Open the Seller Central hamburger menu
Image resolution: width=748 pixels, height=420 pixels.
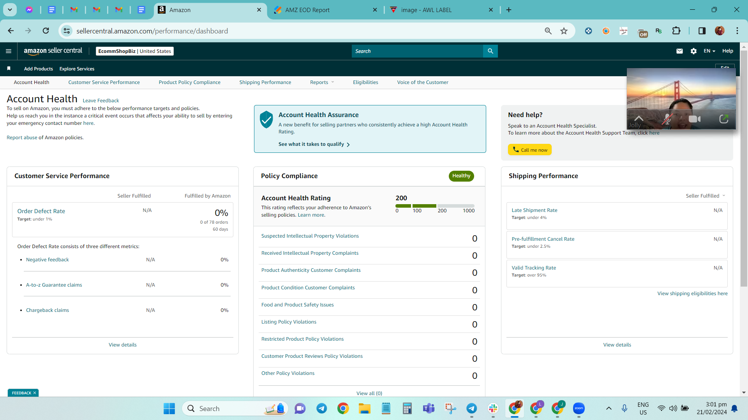pyautogui.click(x=9, y=51)
